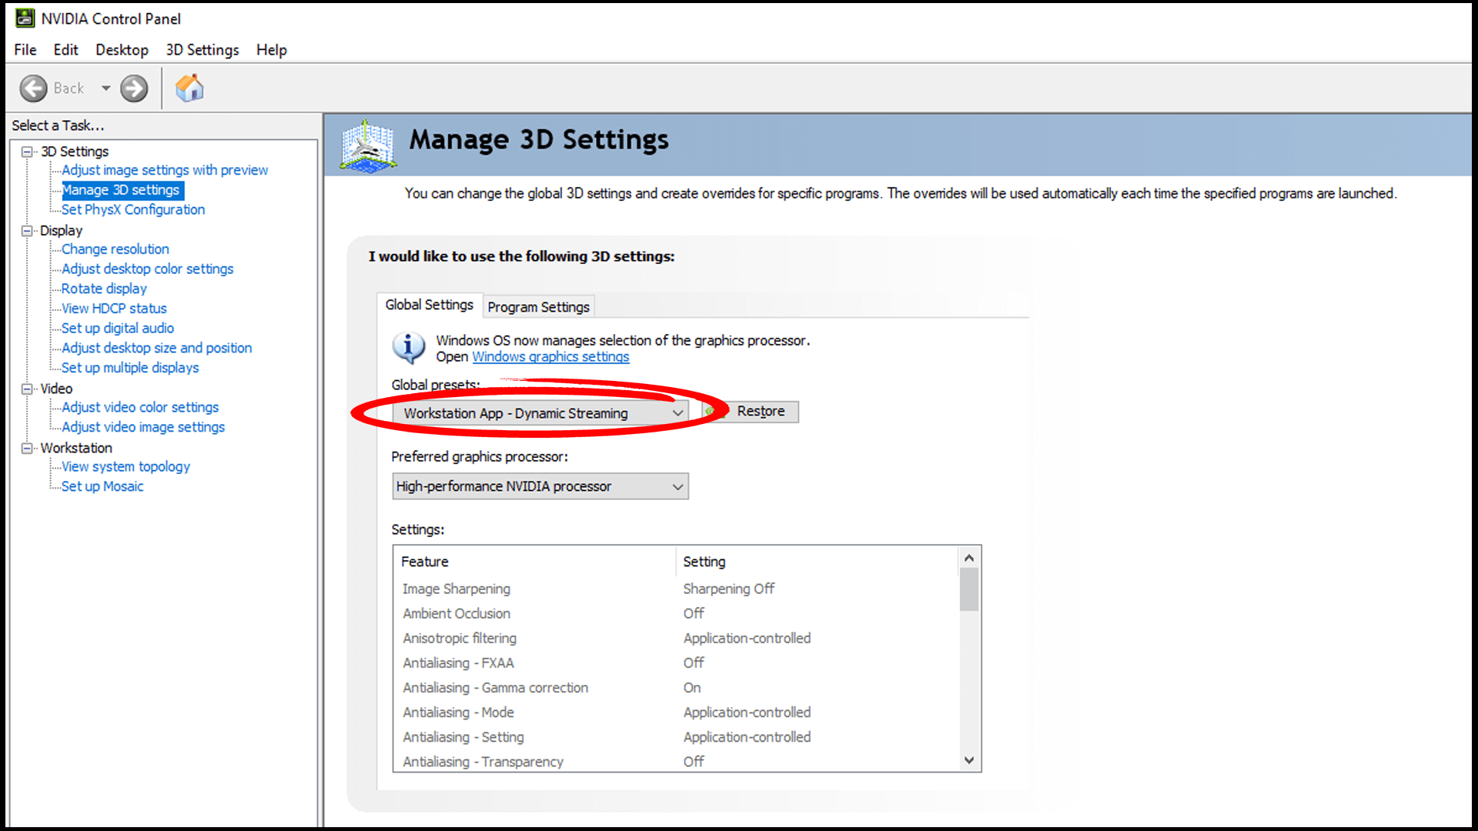The width and height of the screenshot is (1478, 831).
Task: Click the settings list scrollbar thumb
Action: coord(969,589)
